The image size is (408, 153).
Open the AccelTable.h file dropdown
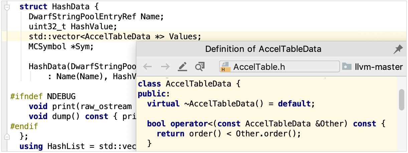pos(279,67)
